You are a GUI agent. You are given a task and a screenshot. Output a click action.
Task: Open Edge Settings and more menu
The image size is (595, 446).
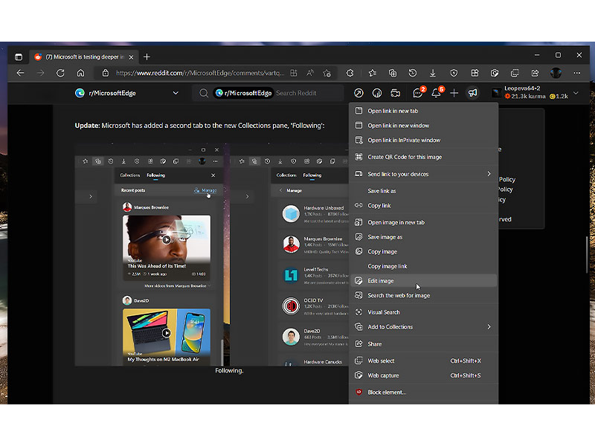(x=577, y=73)
